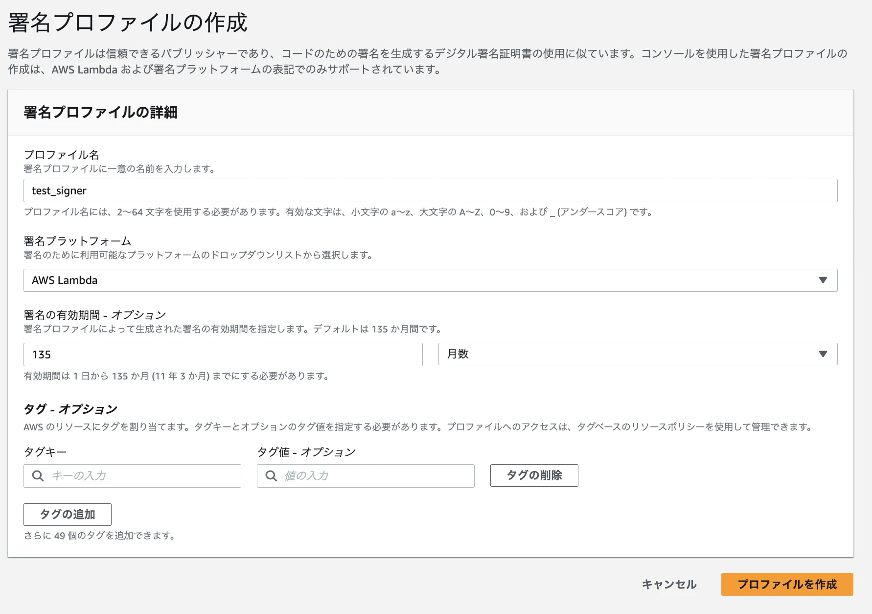The image size is (872, 614).
Task: Open the 月数 validity unit dropdown
Action: point(638,354)
